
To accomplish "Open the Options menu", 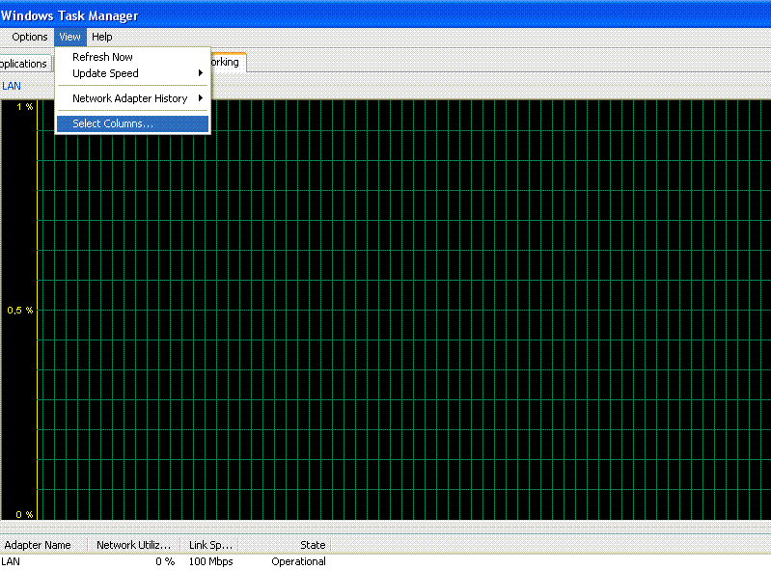I will [x=30, y=37].
